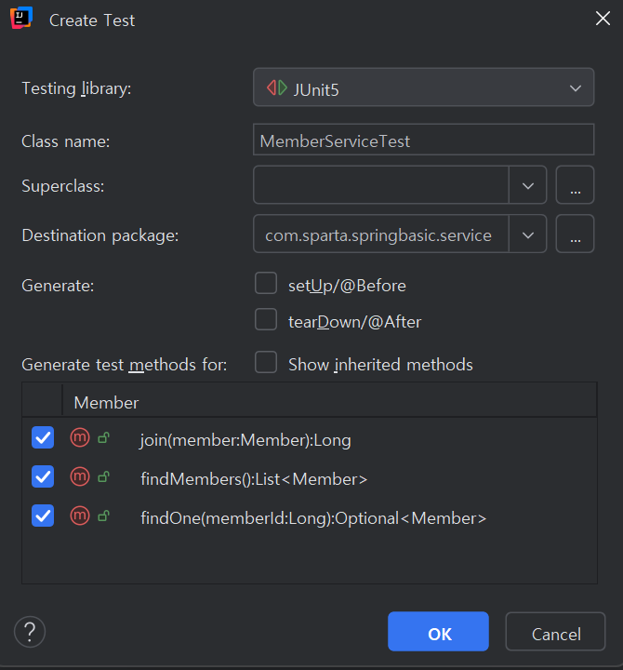The image size is (623, 670).
Task: Enable setUp/@Before generation
Action: point(266,283)
